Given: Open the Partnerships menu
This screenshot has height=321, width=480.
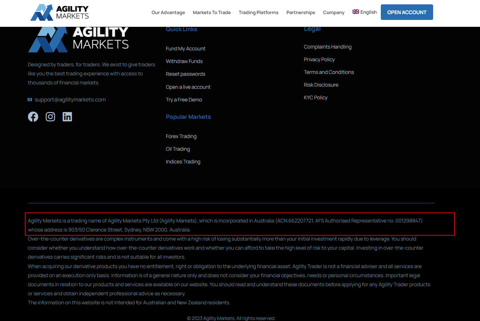Looking at the screenshot, I should pyautogui.click(x=300, y=12).
